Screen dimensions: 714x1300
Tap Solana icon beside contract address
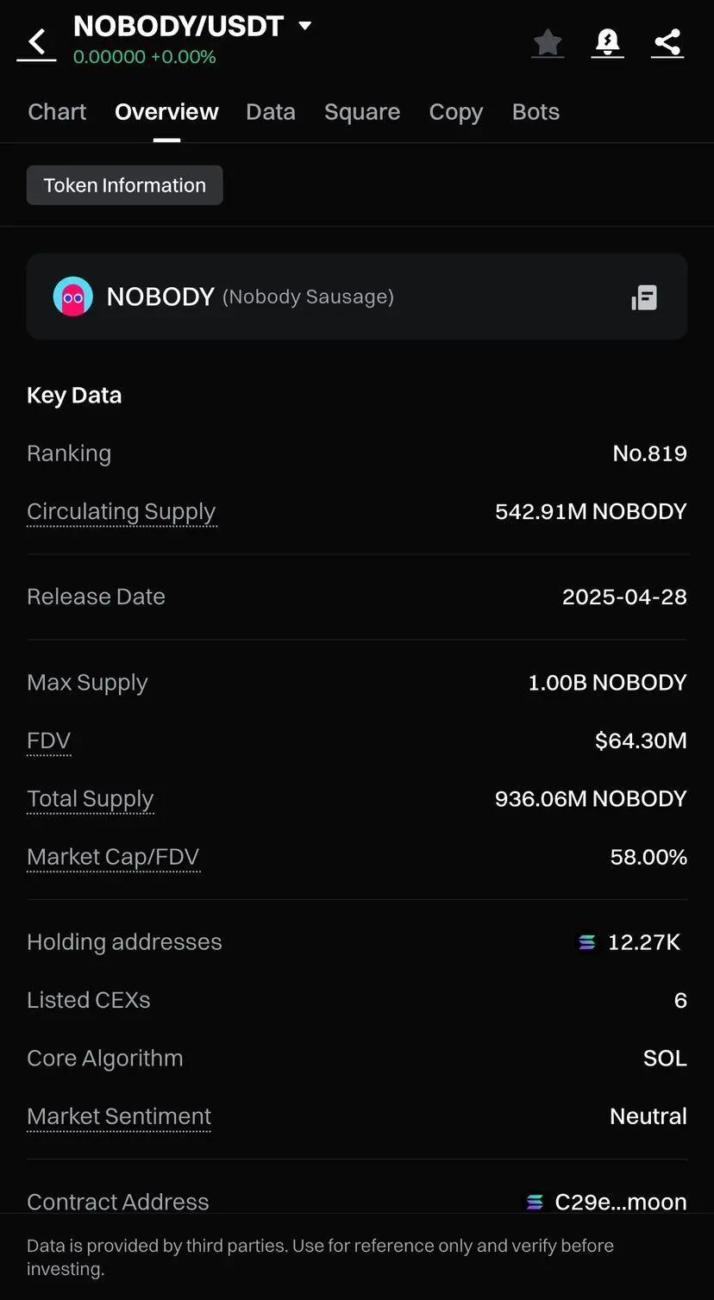[x=535, y=1202]
